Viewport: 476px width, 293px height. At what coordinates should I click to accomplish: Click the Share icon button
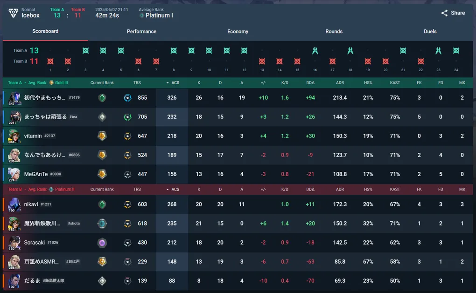click(444, 13)
